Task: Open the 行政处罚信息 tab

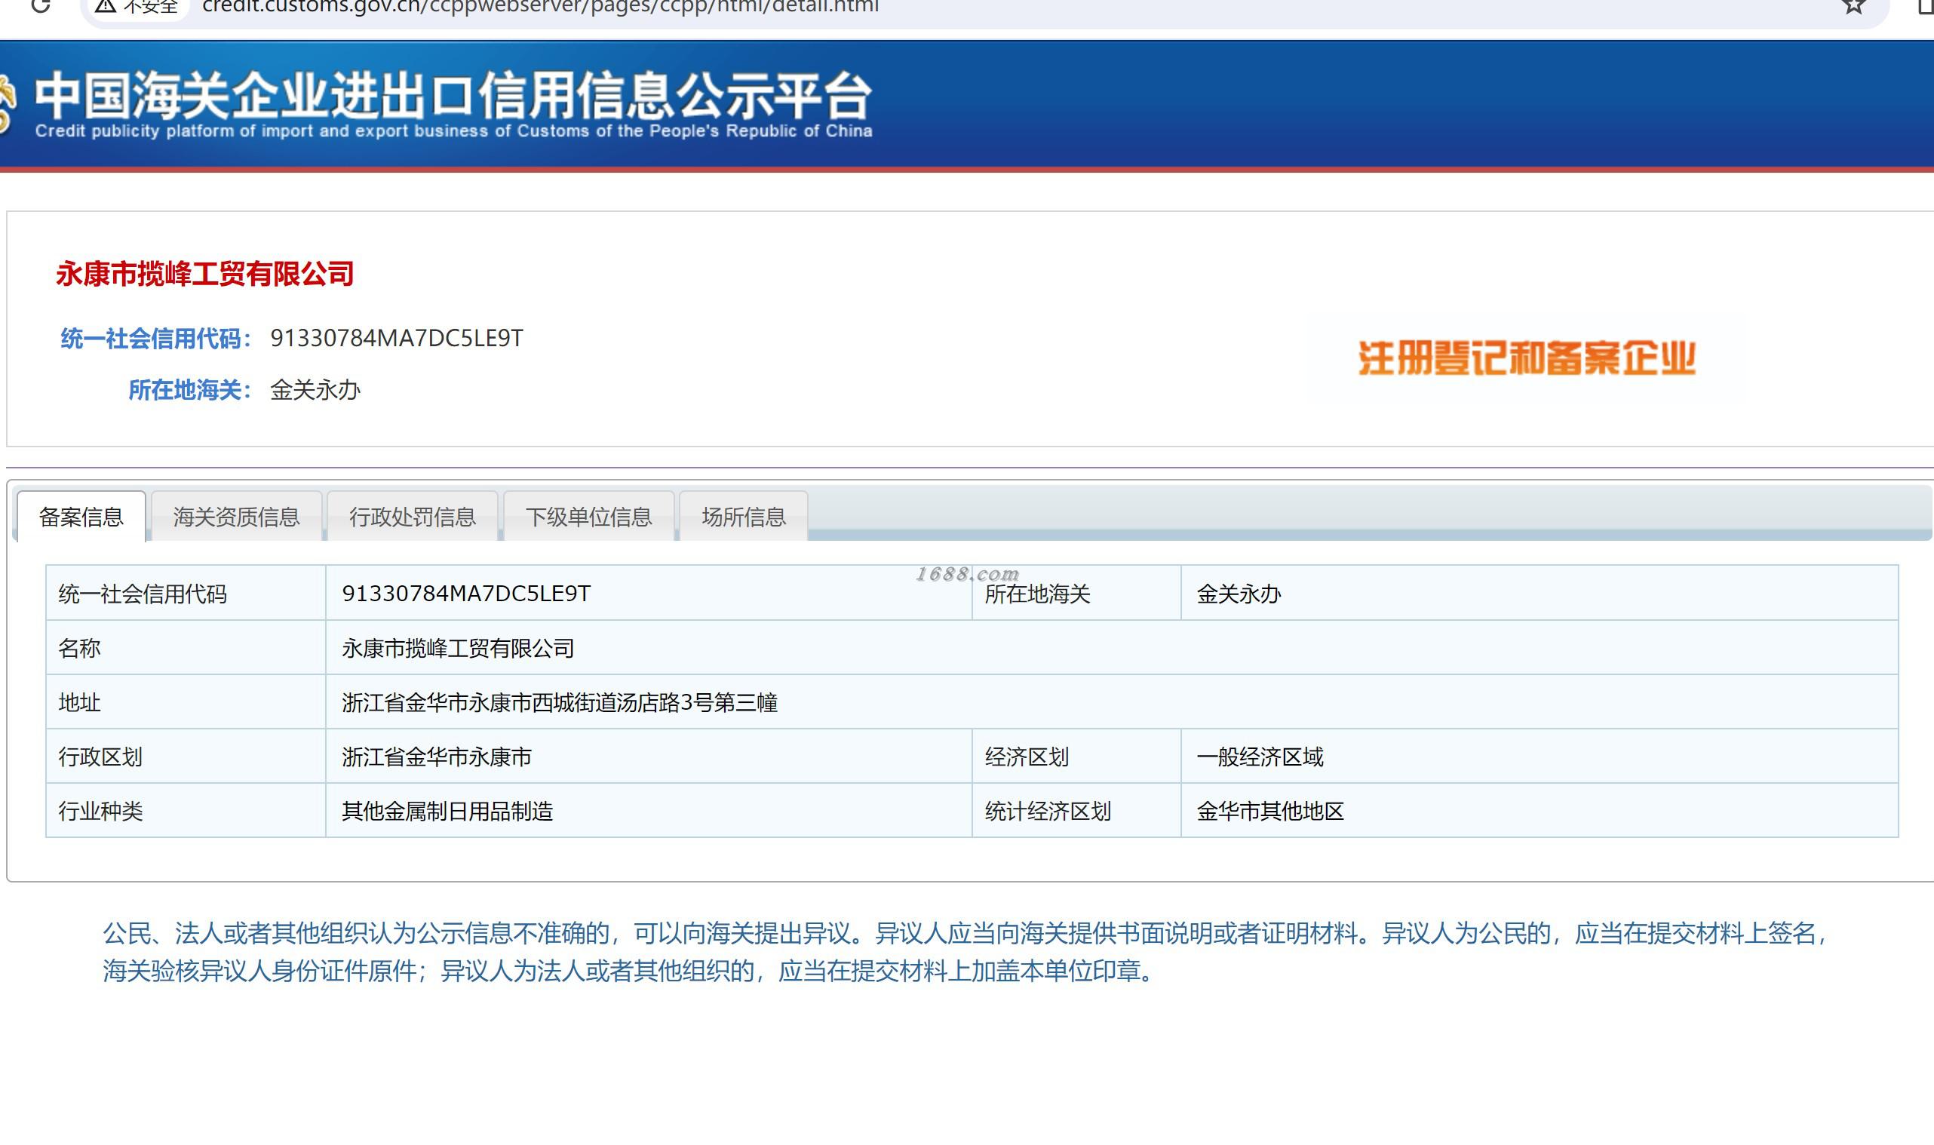Action: point(412,516)
